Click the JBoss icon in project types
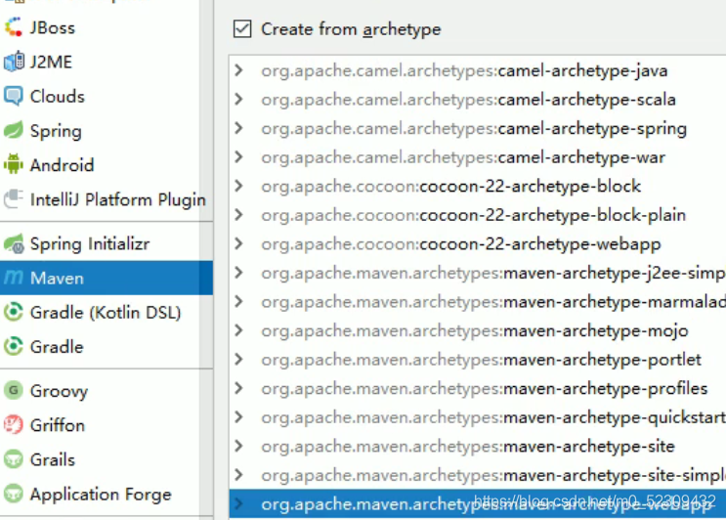Viewport: 726px width, 520px height. 14,27
